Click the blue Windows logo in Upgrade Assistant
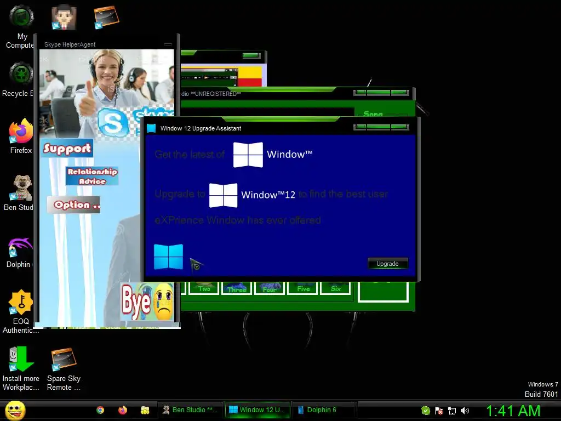The width and height of the screenshot is (561, 421). [x=168, y=257]
